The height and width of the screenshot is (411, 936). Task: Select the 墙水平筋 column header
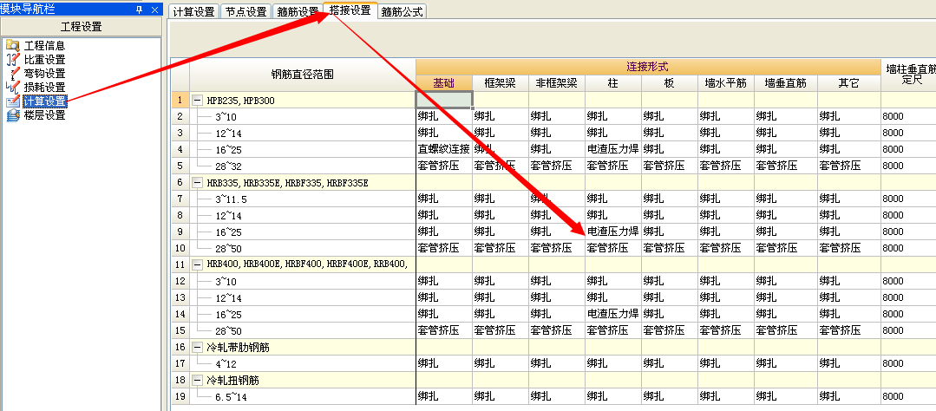725,83
